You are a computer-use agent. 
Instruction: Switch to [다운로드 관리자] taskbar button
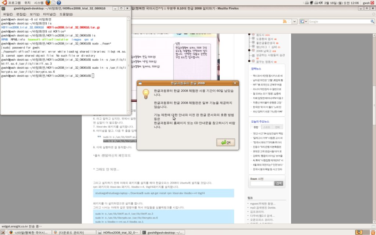[x=74, y=232]
